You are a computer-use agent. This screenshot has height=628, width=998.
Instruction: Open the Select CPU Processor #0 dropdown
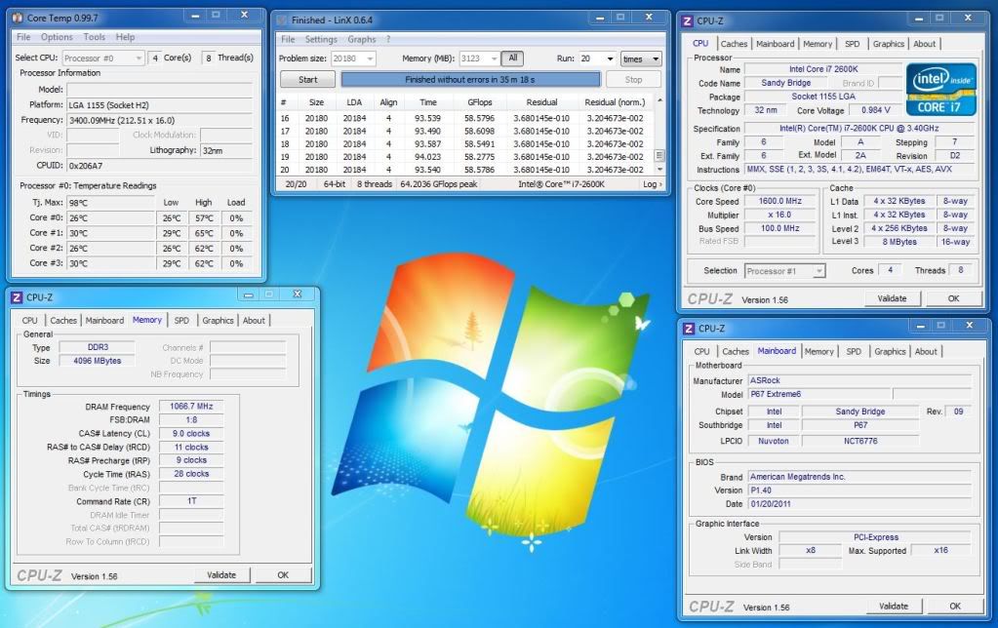(103, 58)
